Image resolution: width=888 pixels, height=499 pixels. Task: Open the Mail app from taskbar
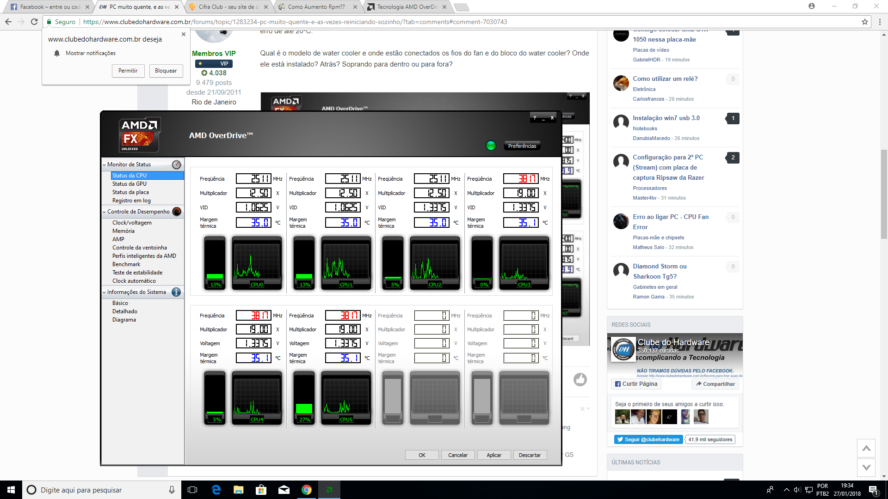[x=284, y=490]
